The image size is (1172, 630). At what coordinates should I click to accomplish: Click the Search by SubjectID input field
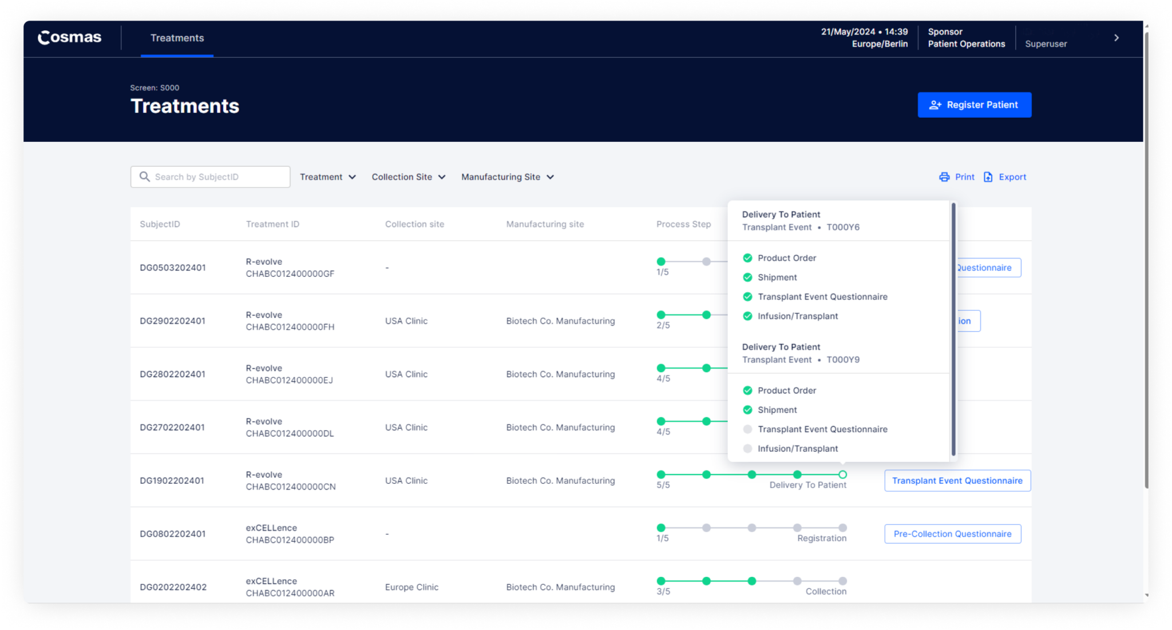(x=217, y=177)
